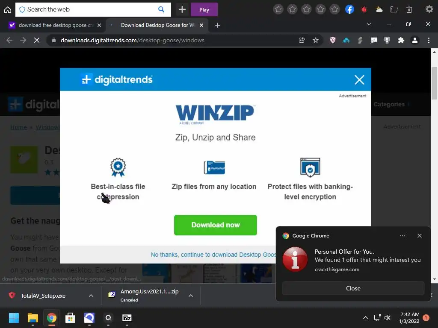Click the home icon in browser top bar
438x328 pixels.
(x=8, y=9)
